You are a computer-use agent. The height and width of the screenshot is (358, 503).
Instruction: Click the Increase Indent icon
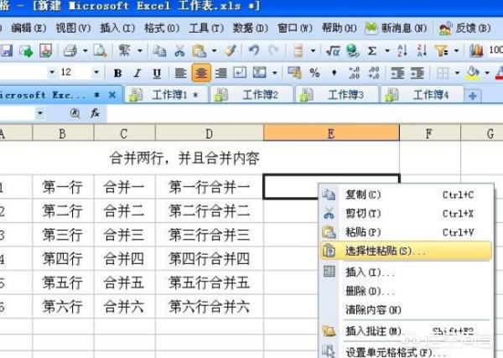pos(417,73)
